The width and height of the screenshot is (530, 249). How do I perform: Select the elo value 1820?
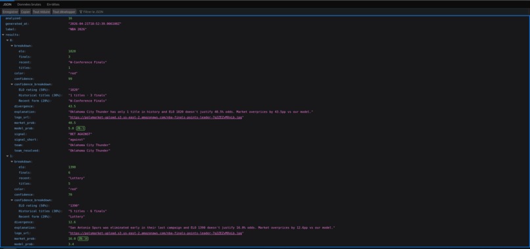(x=72, y=51)
